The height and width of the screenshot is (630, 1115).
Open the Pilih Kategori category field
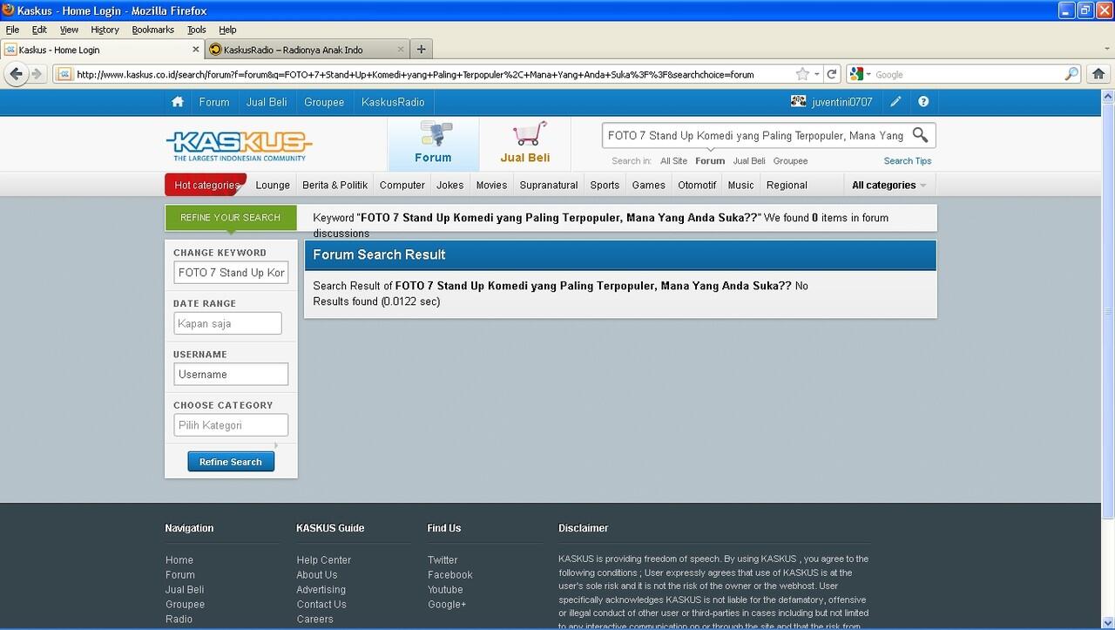point(231,425)
